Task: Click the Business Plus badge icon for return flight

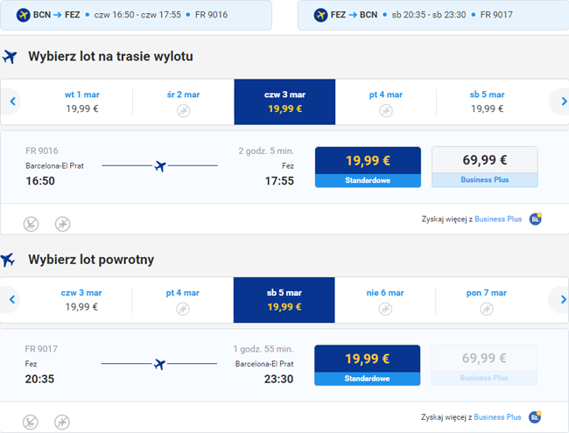Action: click(x=535, y=417)
